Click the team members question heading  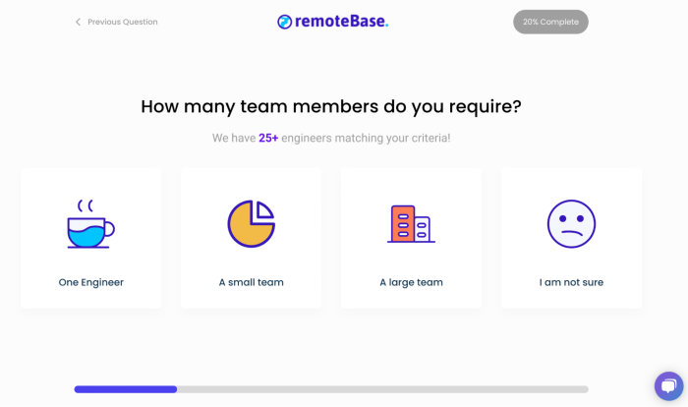coord(331,106)
